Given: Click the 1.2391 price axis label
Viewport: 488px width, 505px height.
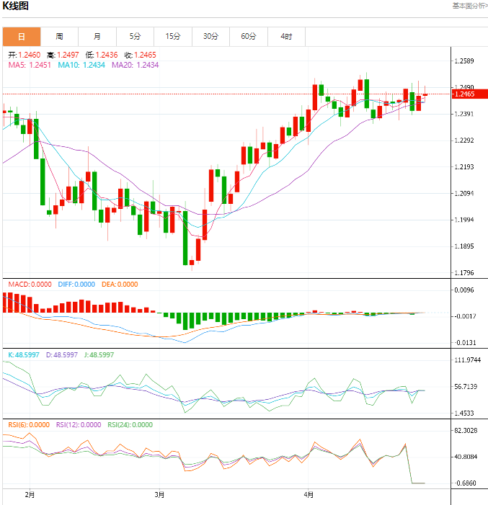Looking at the screenshot, I should [464, 114].
